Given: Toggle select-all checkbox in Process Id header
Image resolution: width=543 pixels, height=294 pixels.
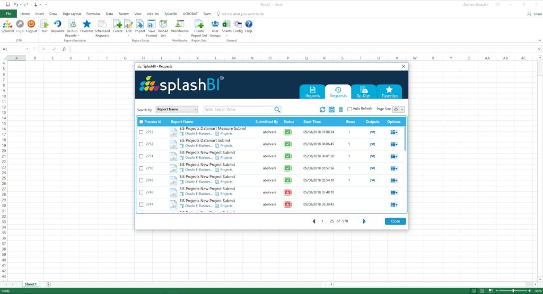Looking at the screenshot, I should pos(141,122).
